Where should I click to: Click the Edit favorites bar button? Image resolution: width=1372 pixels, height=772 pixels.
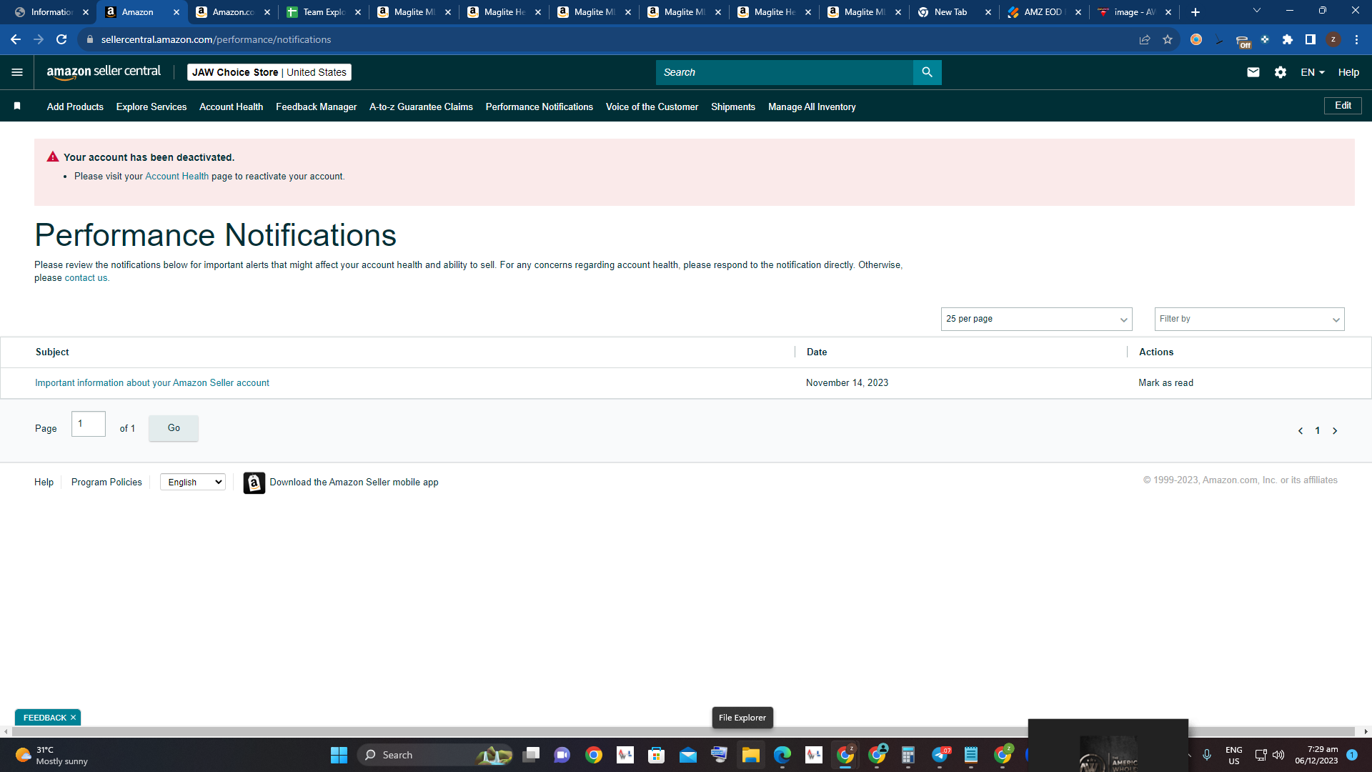(1343, 106)
